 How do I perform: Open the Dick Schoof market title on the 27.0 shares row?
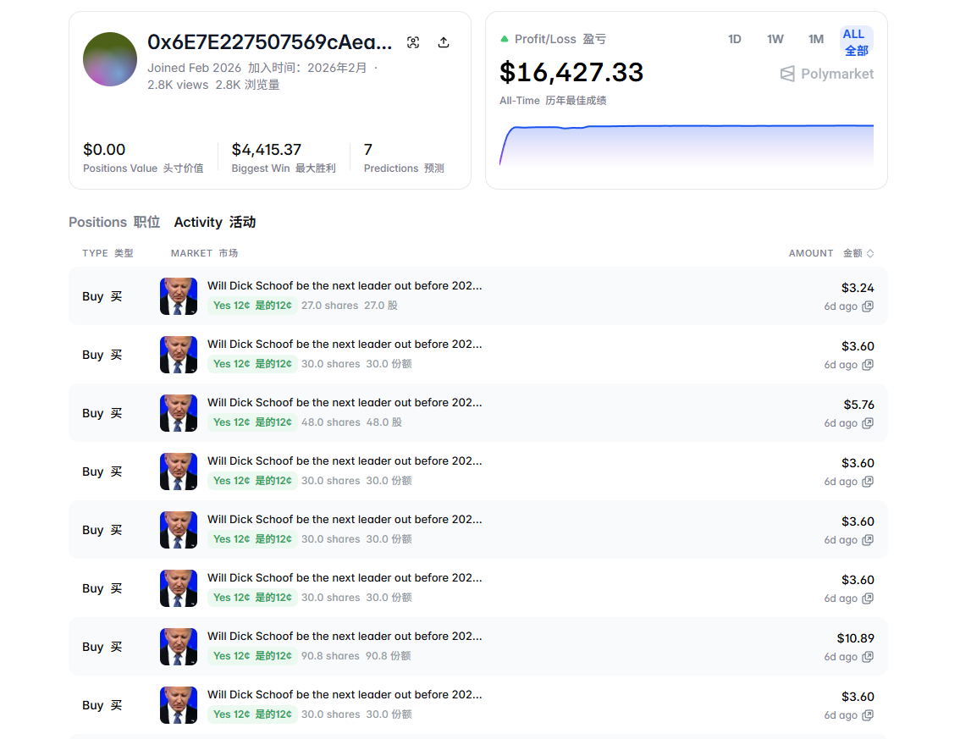tap(345, 286)
